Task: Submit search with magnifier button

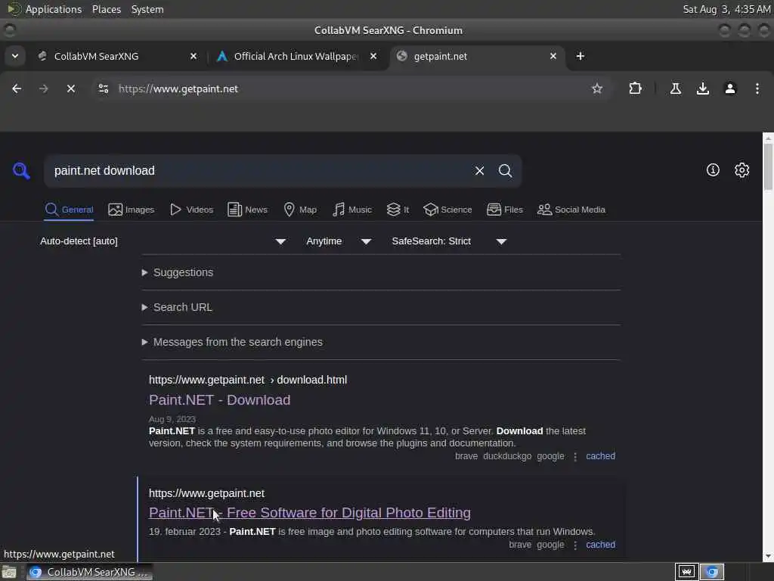Action: pos(505,171)
